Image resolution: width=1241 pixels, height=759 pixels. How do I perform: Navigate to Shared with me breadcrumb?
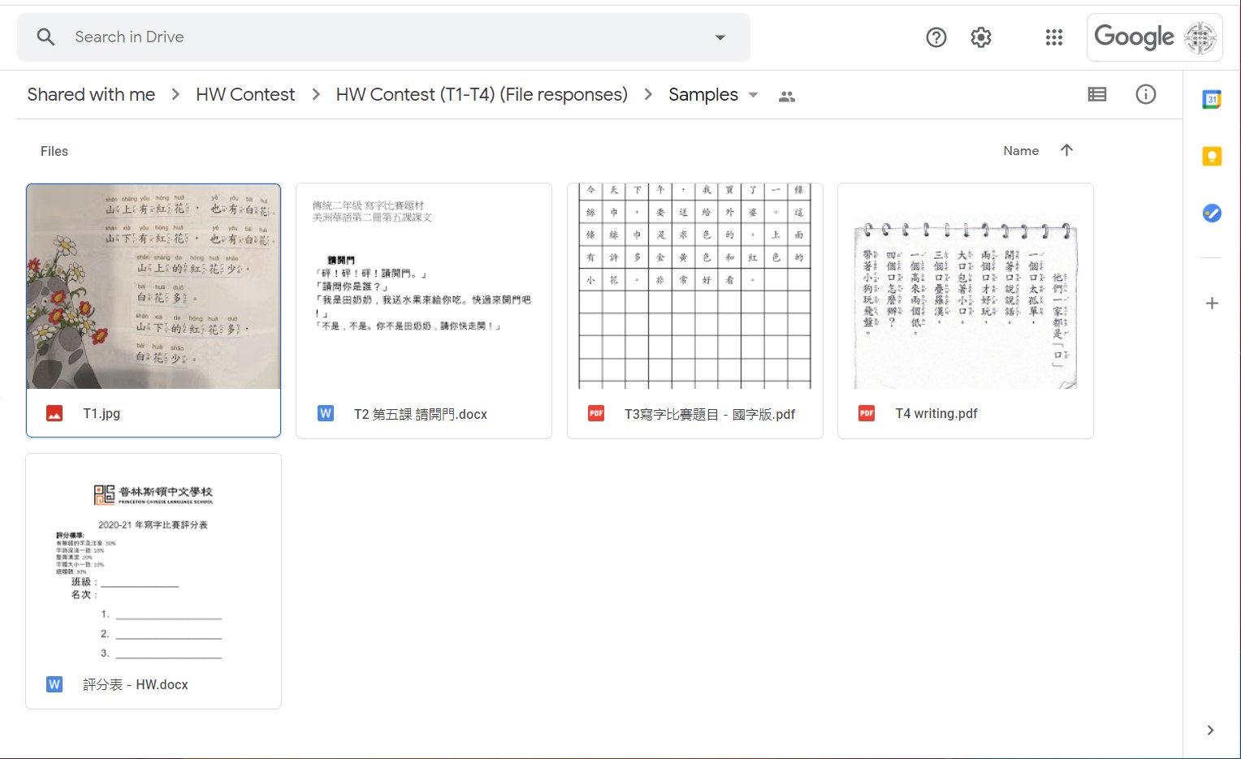(91, 94)
